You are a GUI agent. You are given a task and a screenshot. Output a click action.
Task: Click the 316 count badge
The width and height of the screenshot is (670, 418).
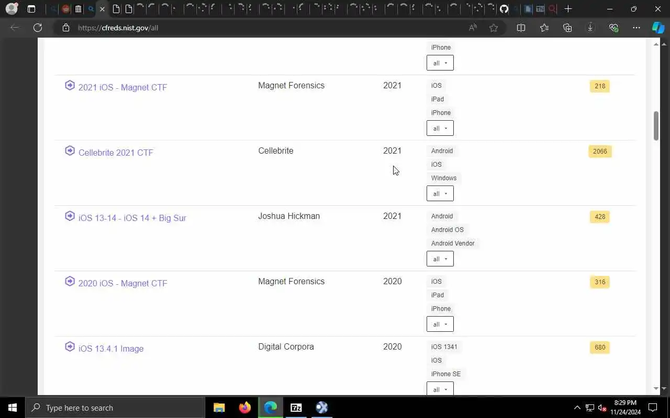coord(600,282)
